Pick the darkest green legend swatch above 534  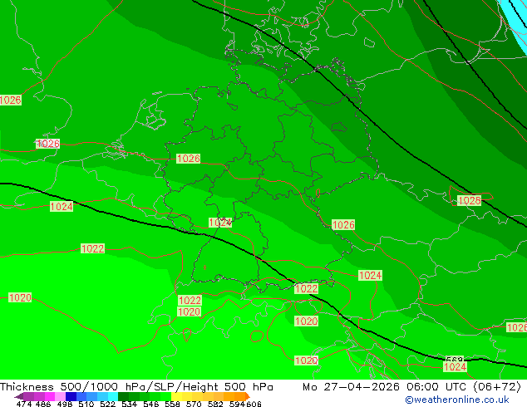point(123,396)
